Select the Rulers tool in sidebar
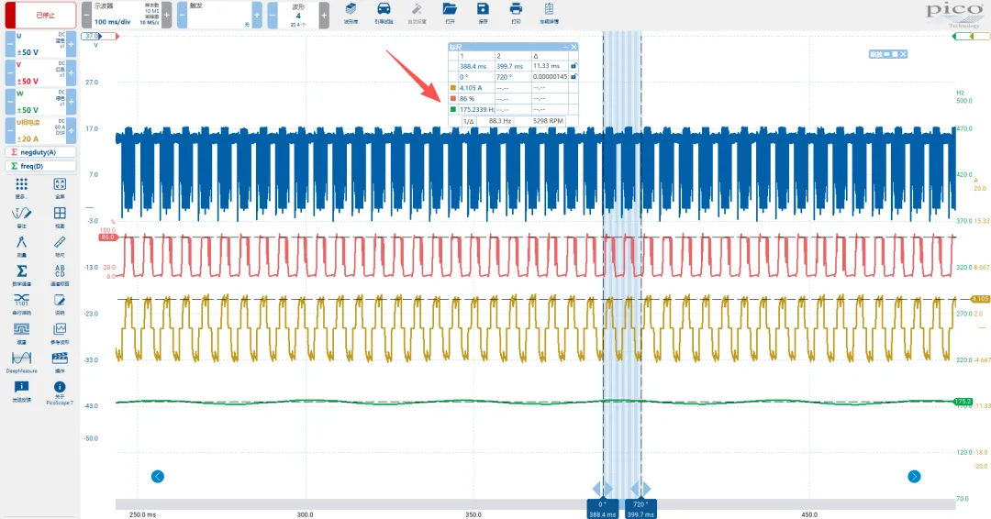 [x=60, y=244]
